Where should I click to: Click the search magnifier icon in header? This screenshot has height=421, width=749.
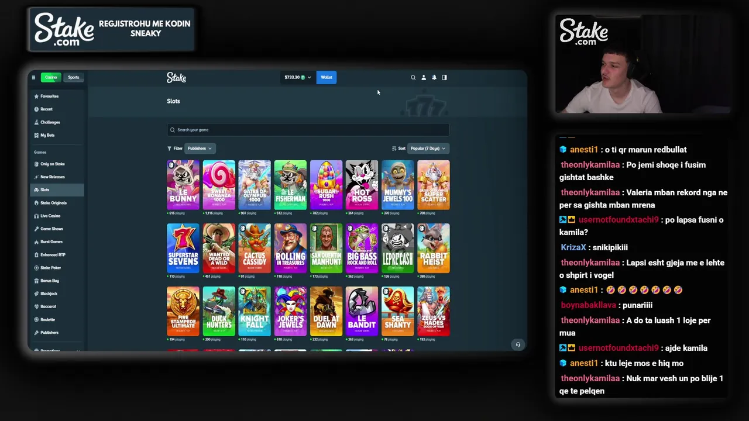[413, 77]
